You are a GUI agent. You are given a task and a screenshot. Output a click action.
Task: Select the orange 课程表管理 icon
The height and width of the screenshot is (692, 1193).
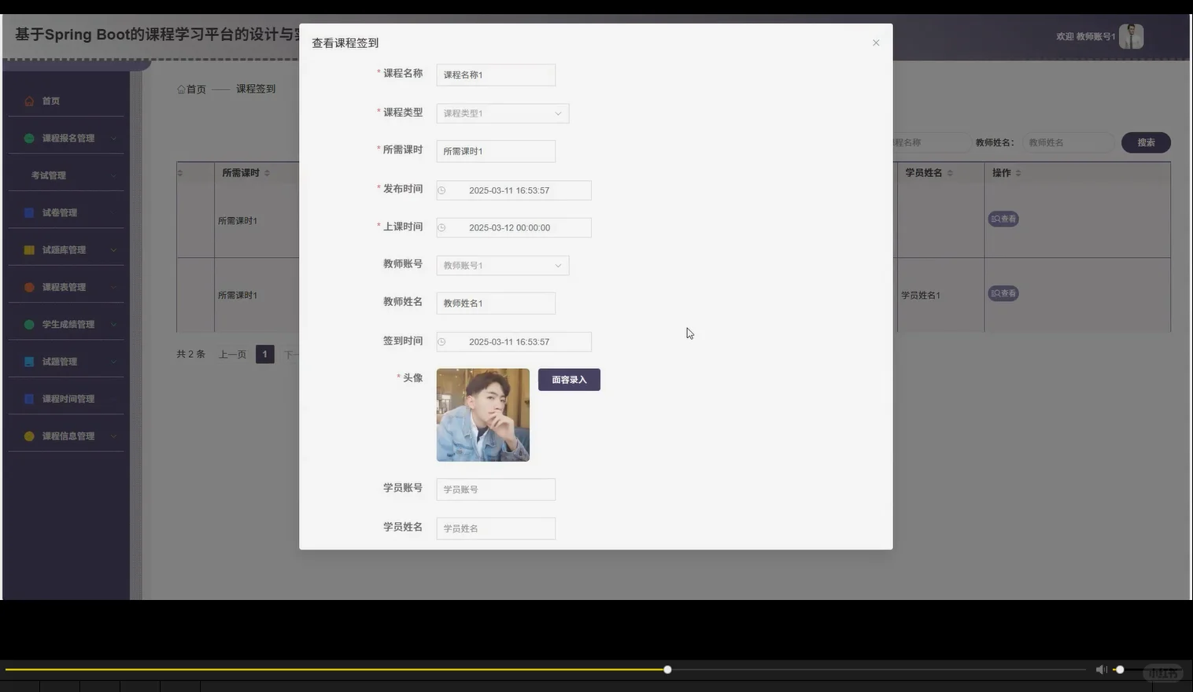28,287
